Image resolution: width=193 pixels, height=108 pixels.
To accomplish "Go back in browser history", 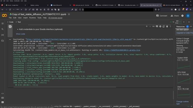I will point(2,10).
